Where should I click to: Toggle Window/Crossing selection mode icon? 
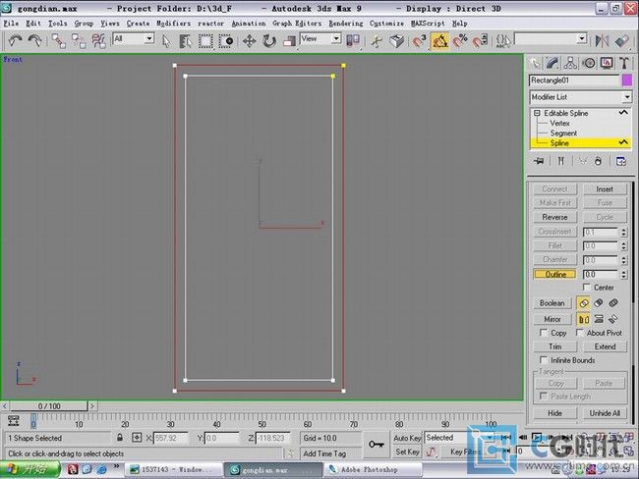[225, 41]
